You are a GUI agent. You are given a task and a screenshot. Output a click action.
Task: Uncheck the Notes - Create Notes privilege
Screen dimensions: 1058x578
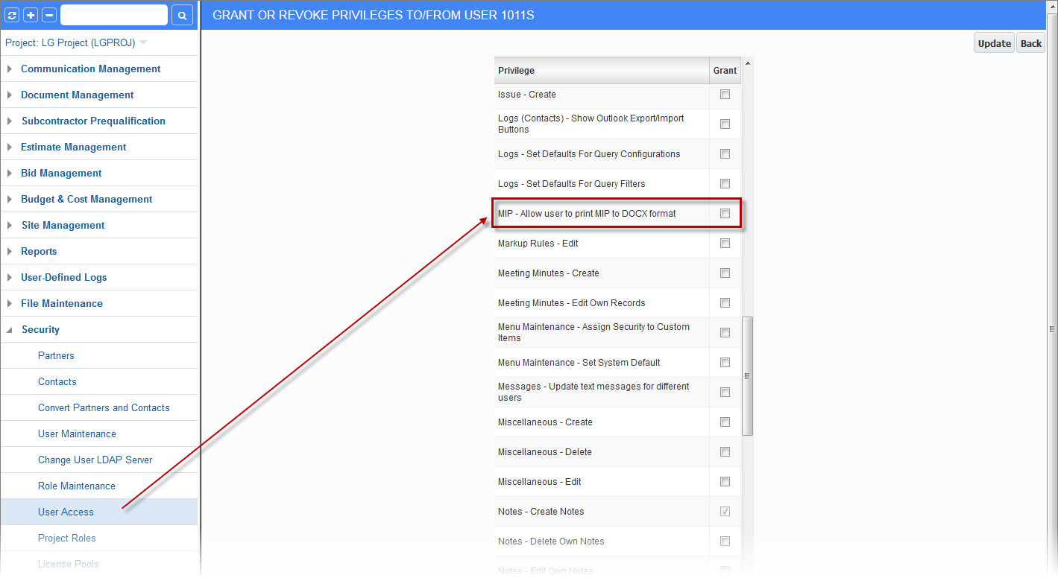click(x=725, y=511)
